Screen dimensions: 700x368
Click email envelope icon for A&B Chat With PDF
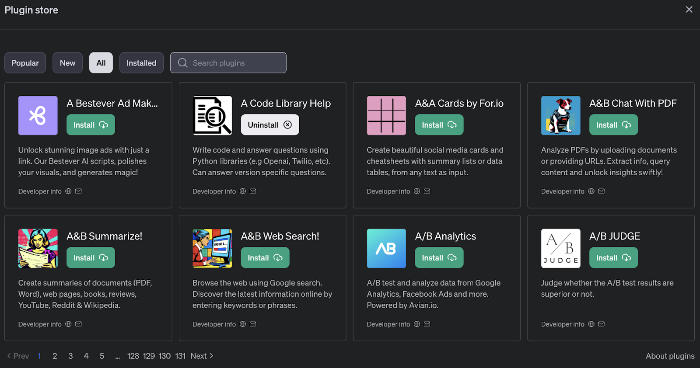602,191
